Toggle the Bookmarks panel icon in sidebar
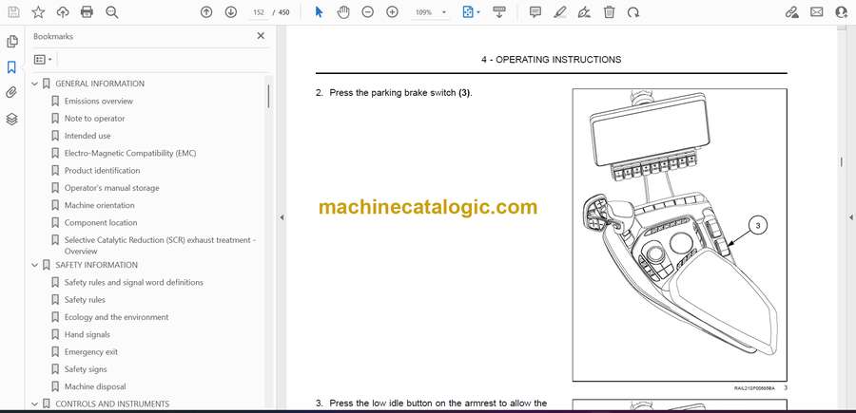Image resolution: width=856 pixels, height=413 pixels. [x=11, y=67]
